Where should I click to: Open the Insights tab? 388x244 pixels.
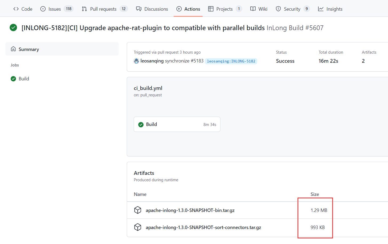click(330, 9)
